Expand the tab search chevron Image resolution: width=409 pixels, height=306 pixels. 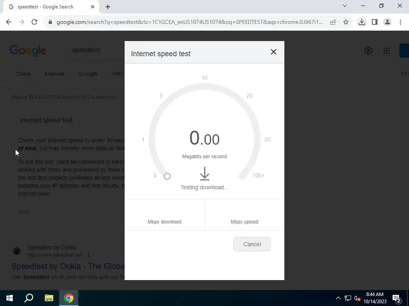point(345,6)
